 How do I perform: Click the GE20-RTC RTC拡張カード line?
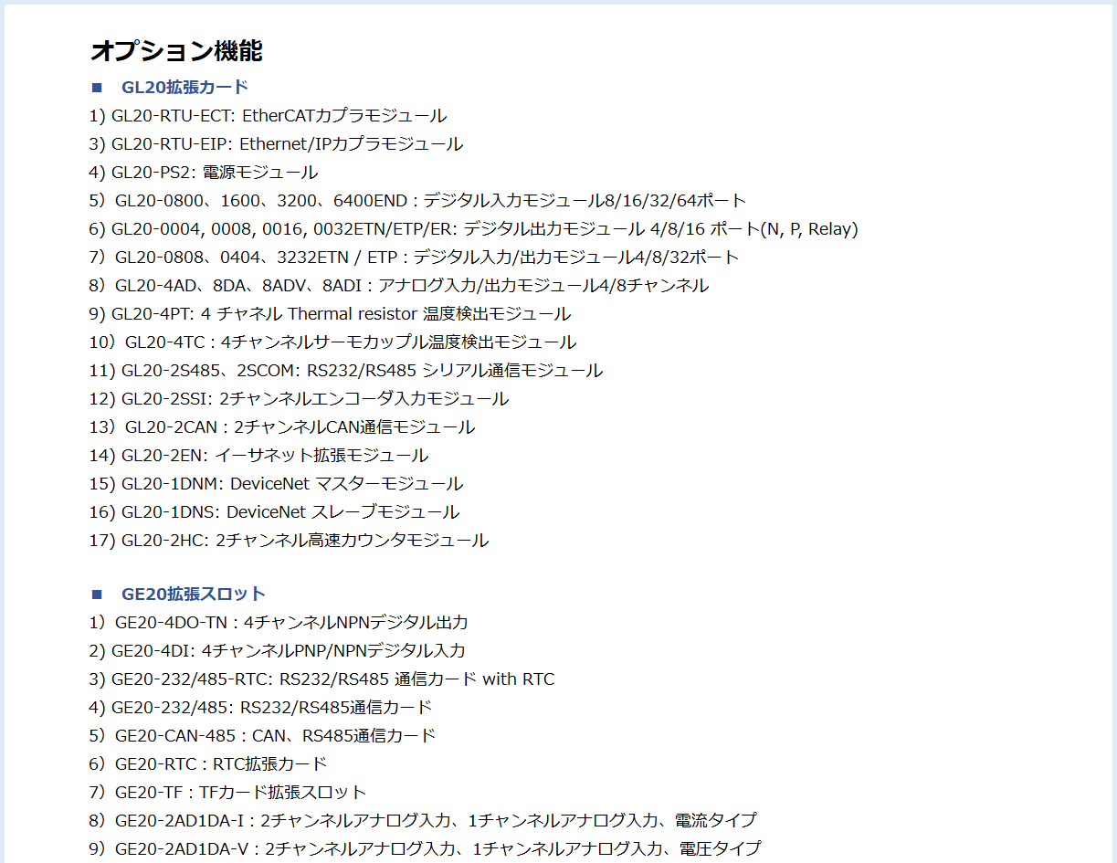pos(207,764)
